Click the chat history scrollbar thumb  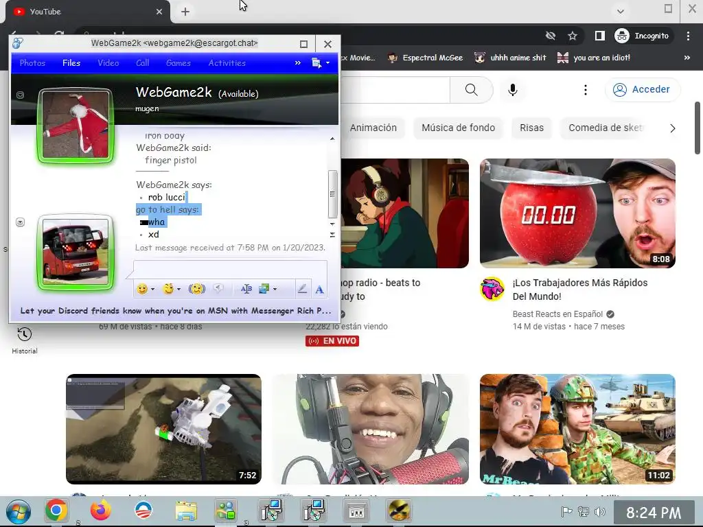pyautogui.click(x=332, y=194)
